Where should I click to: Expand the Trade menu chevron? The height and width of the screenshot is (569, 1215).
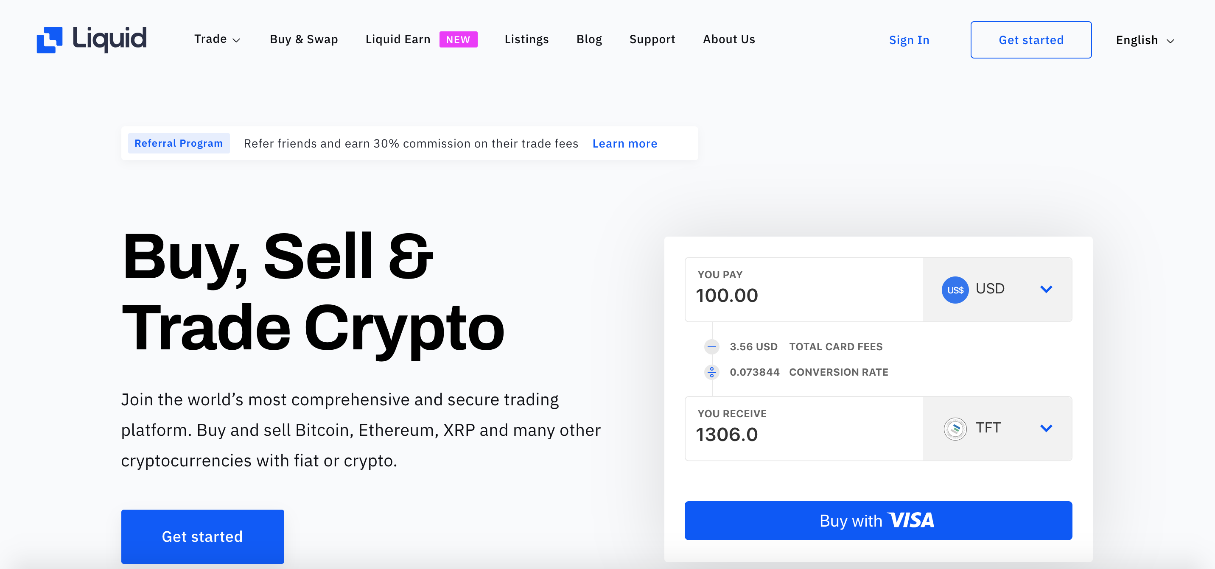[x=237, y=41]
